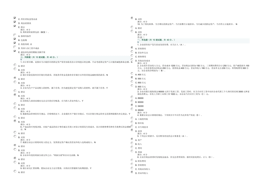Pick A. 错误 for question 4 应付账款转营业外收入
The height and width of the screenshot is (191, 270).
click(x=15, y=104)
